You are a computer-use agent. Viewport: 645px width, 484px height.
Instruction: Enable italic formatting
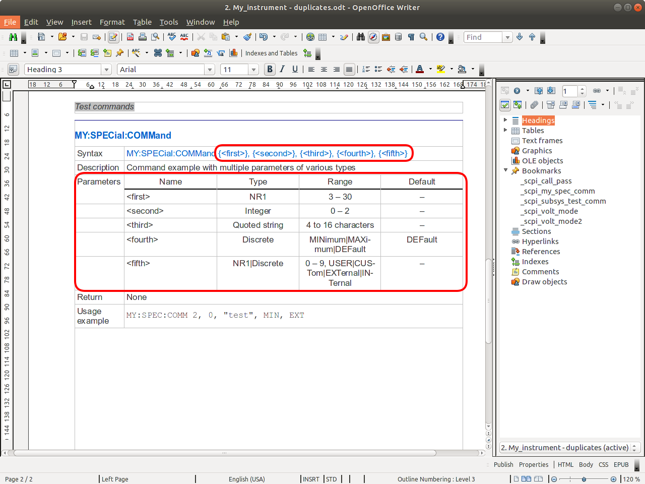[x=282, y=69]
